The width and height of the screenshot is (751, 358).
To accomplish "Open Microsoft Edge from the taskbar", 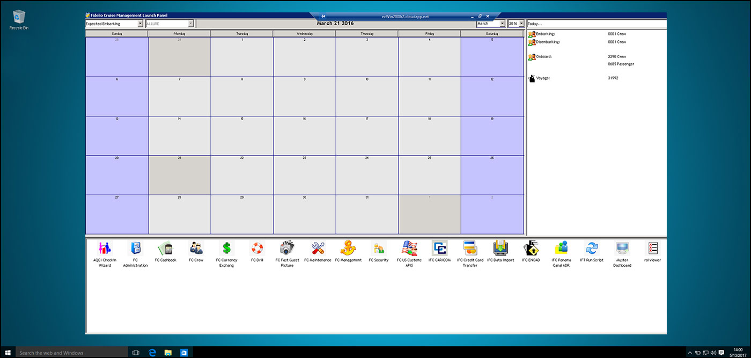I will 152,353.
